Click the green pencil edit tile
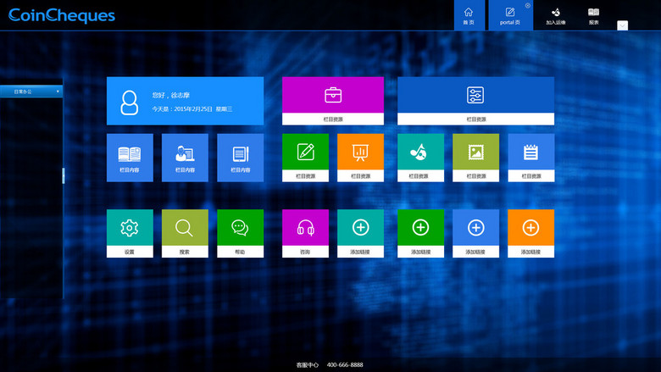The height and width of the screenshot is (372, 661). [305, 153]
